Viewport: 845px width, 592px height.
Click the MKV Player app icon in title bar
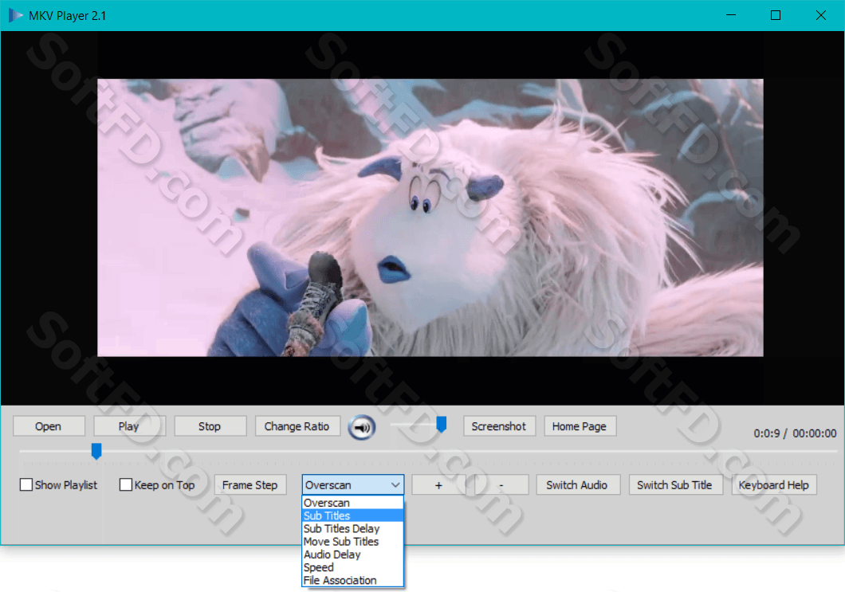[15, 15]
